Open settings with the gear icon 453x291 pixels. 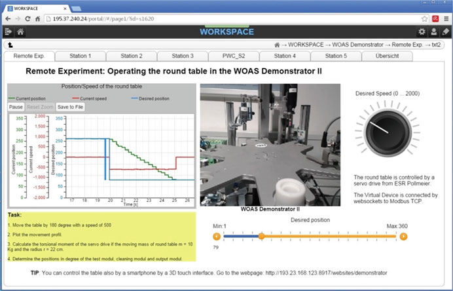tap(422, 31)
